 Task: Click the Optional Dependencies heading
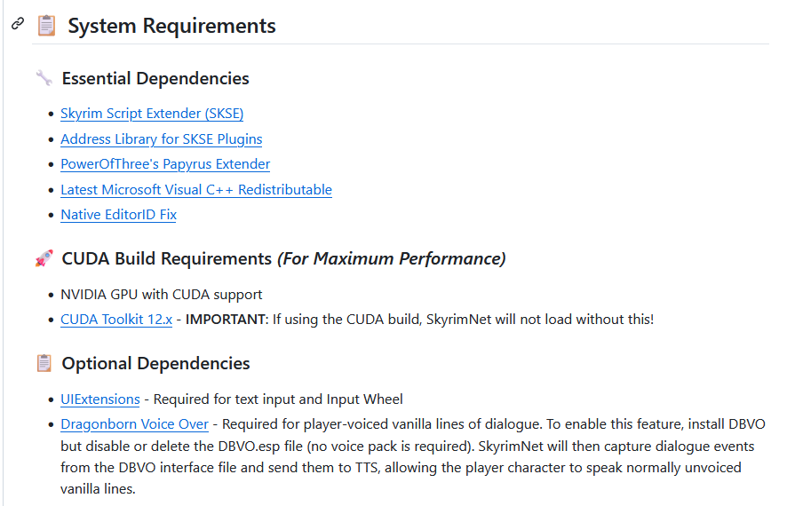[155, 363]
